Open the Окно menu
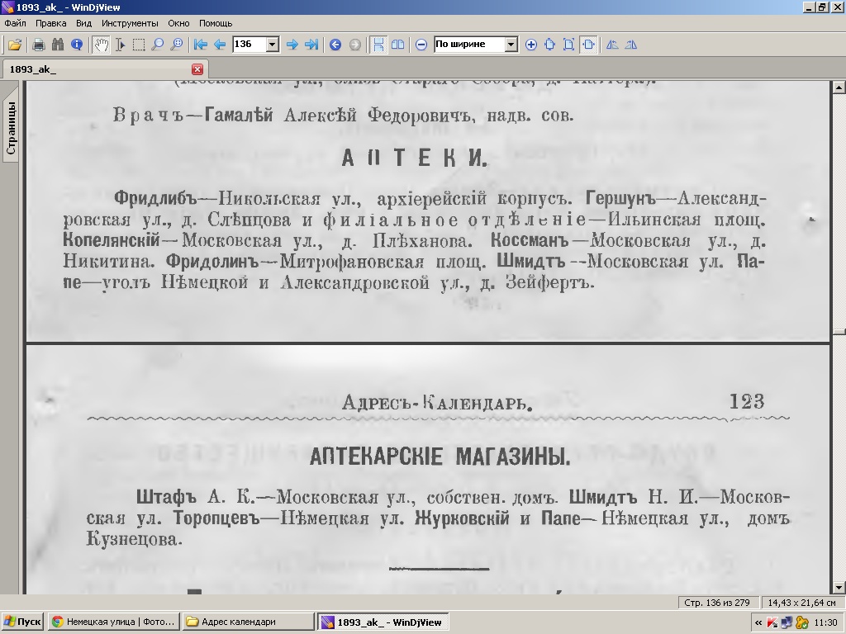Viewport: 846px width, 634px height. (x=178, y=23)
